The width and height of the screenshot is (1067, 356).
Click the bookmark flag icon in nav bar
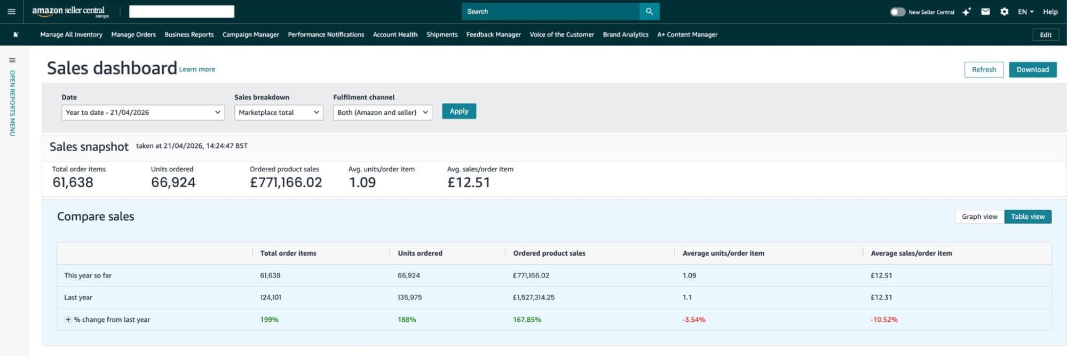[16, 35]
